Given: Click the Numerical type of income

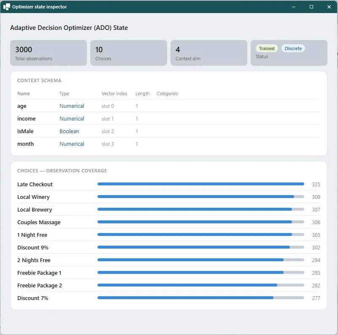Looking at the screenshot, I should point(72,119).
